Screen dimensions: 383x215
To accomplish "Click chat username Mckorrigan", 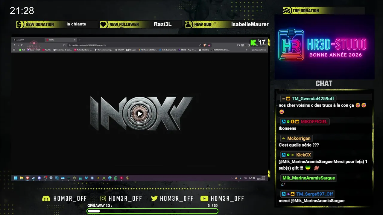I will click(x=299, y=138).
